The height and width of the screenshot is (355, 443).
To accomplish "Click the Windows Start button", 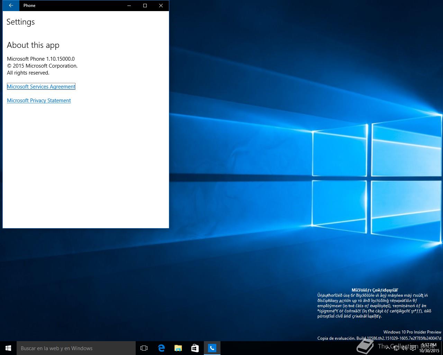I will tap(8, 348).
